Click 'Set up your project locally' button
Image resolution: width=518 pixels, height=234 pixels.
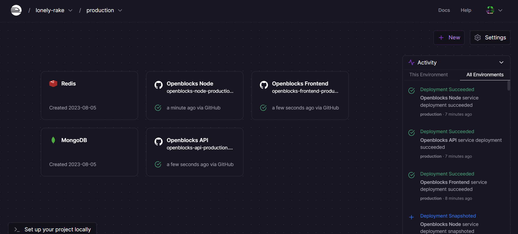[x=52, y=229]
